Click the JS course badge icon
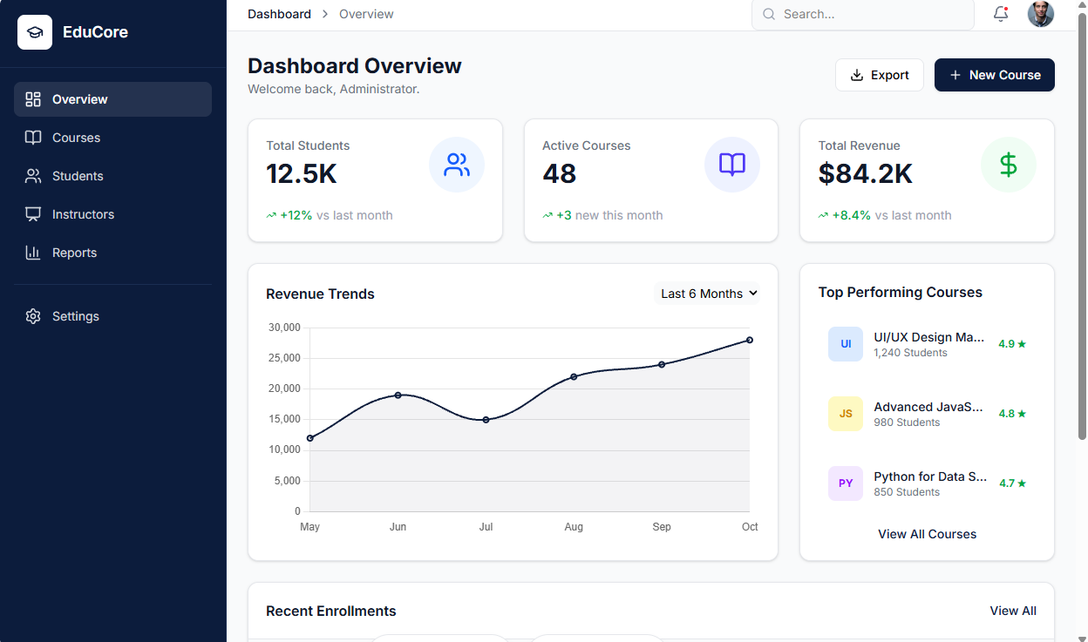Viewport: 1088px width, 642px height. 845,414
